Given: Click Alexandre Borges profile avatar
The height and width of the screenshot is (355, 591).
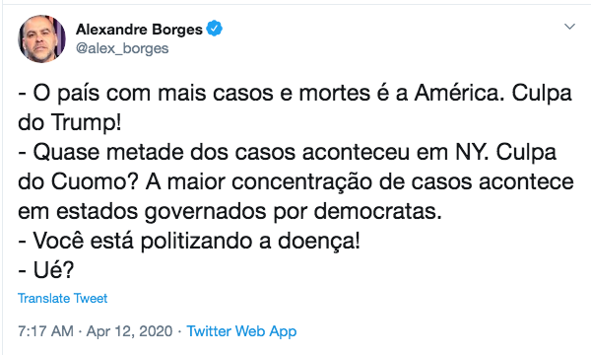Looking at the screenshot, I should [41, 38].
